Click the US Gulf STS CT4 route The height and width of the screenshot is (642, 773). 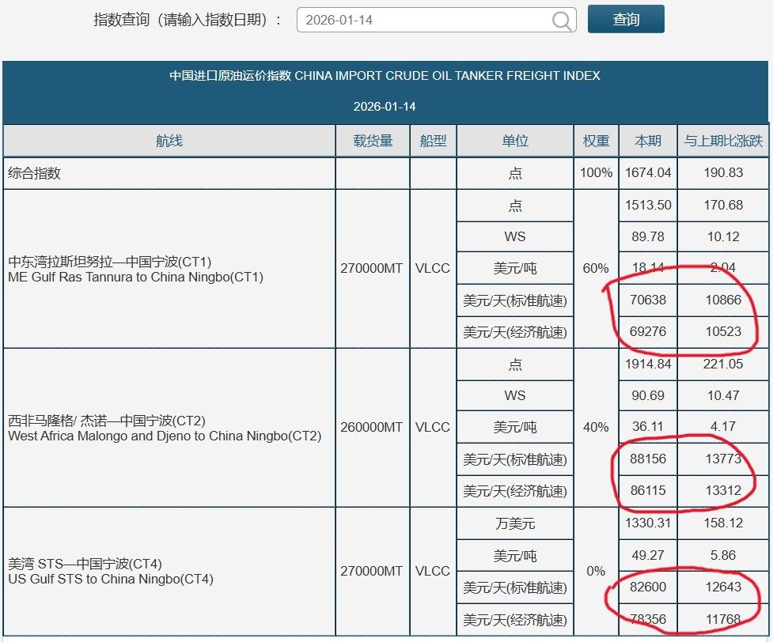110,572
